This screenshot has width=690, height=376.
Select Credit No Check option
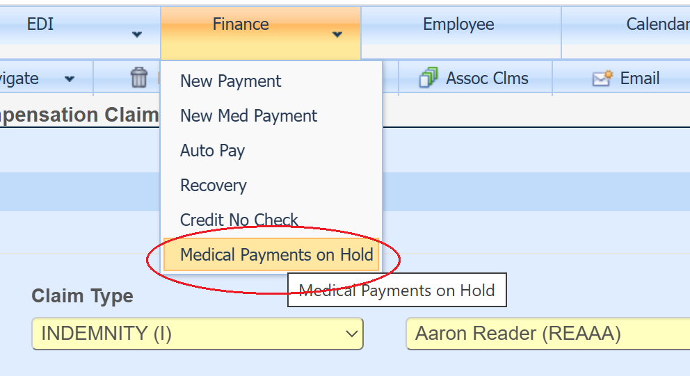(x=239, y=220)
